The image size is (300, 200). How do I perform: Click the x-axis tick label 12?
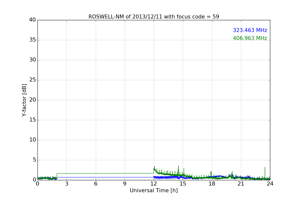tap(154, 184)
